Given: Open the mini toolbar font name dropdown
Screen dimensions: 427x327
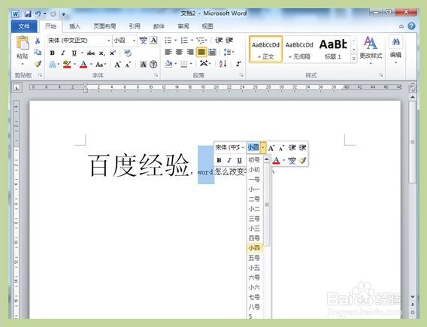Looking at the screenshot, I should (243, 147).
